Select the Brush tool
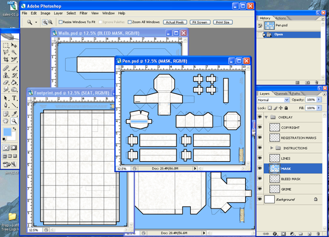The width and height of the screenshot is (329, 237). (x=14, y=68)
